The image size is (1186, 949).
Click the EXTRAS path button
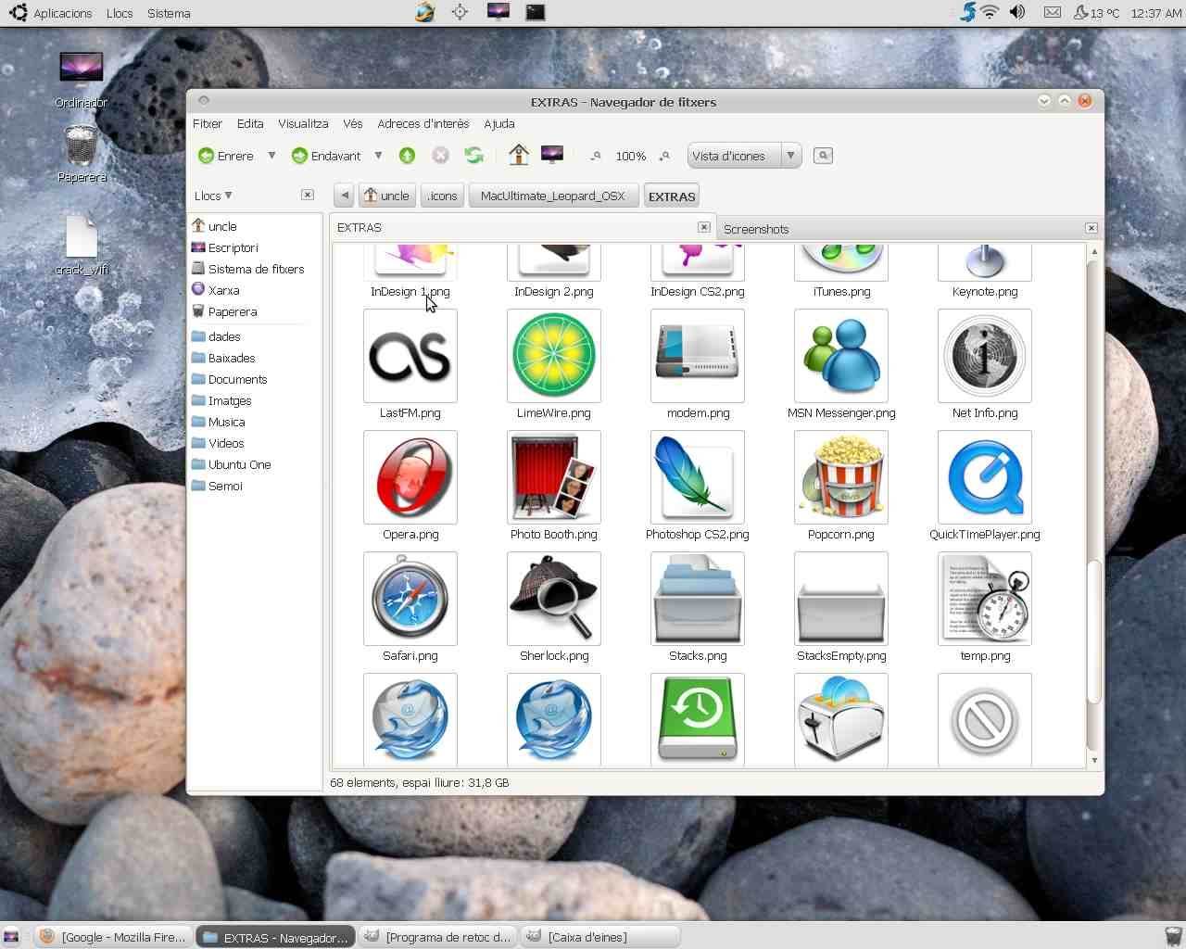[672, 196]
